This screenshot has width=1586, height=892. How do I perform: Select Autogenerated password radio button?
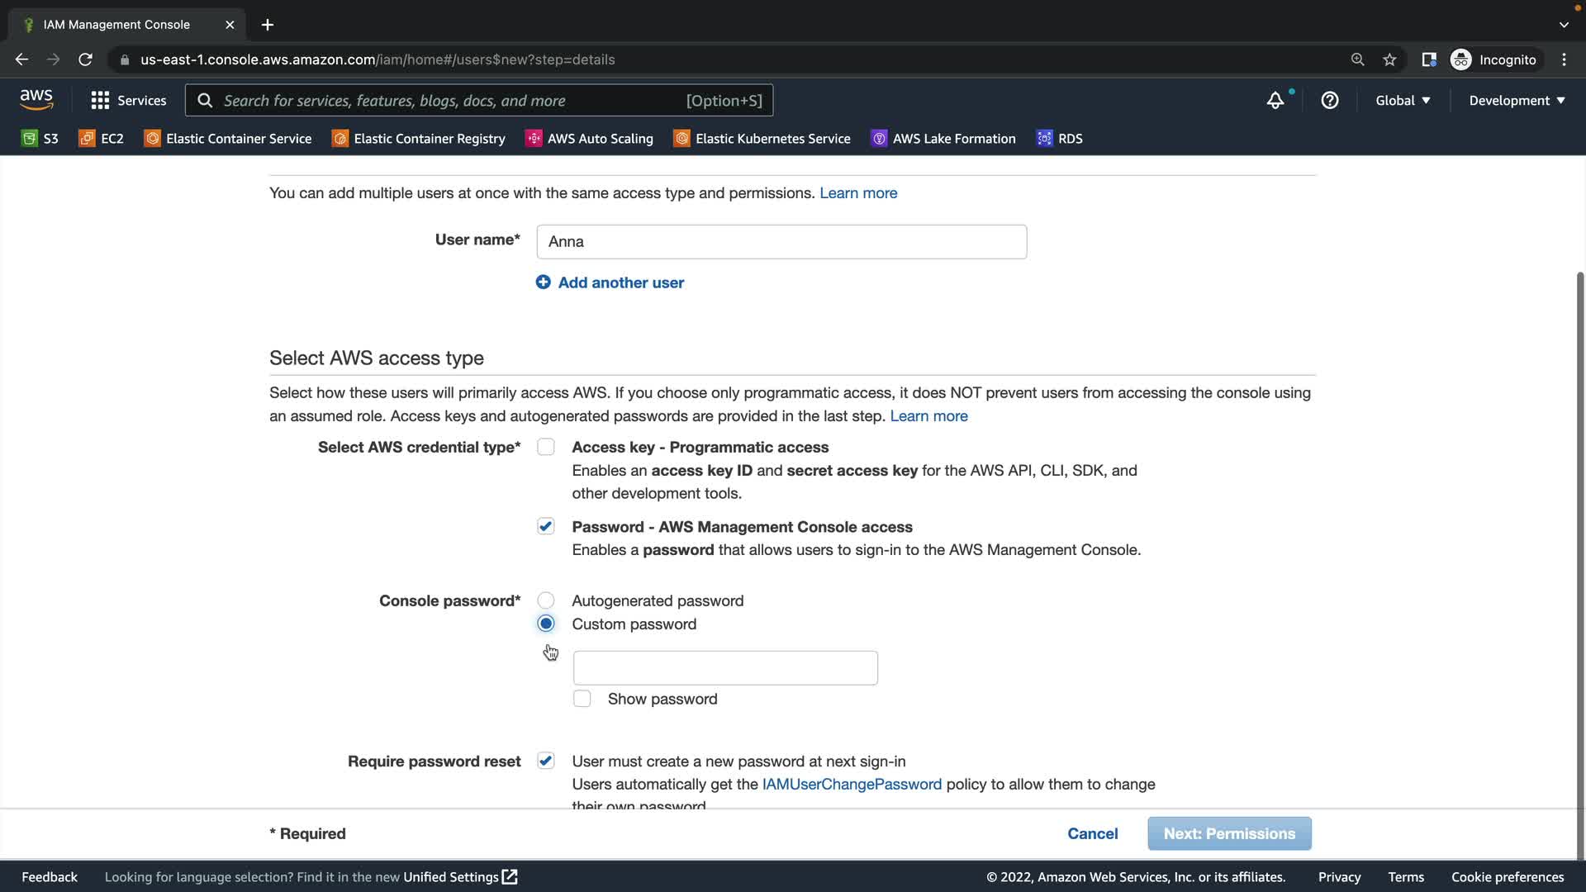(545, 600)
